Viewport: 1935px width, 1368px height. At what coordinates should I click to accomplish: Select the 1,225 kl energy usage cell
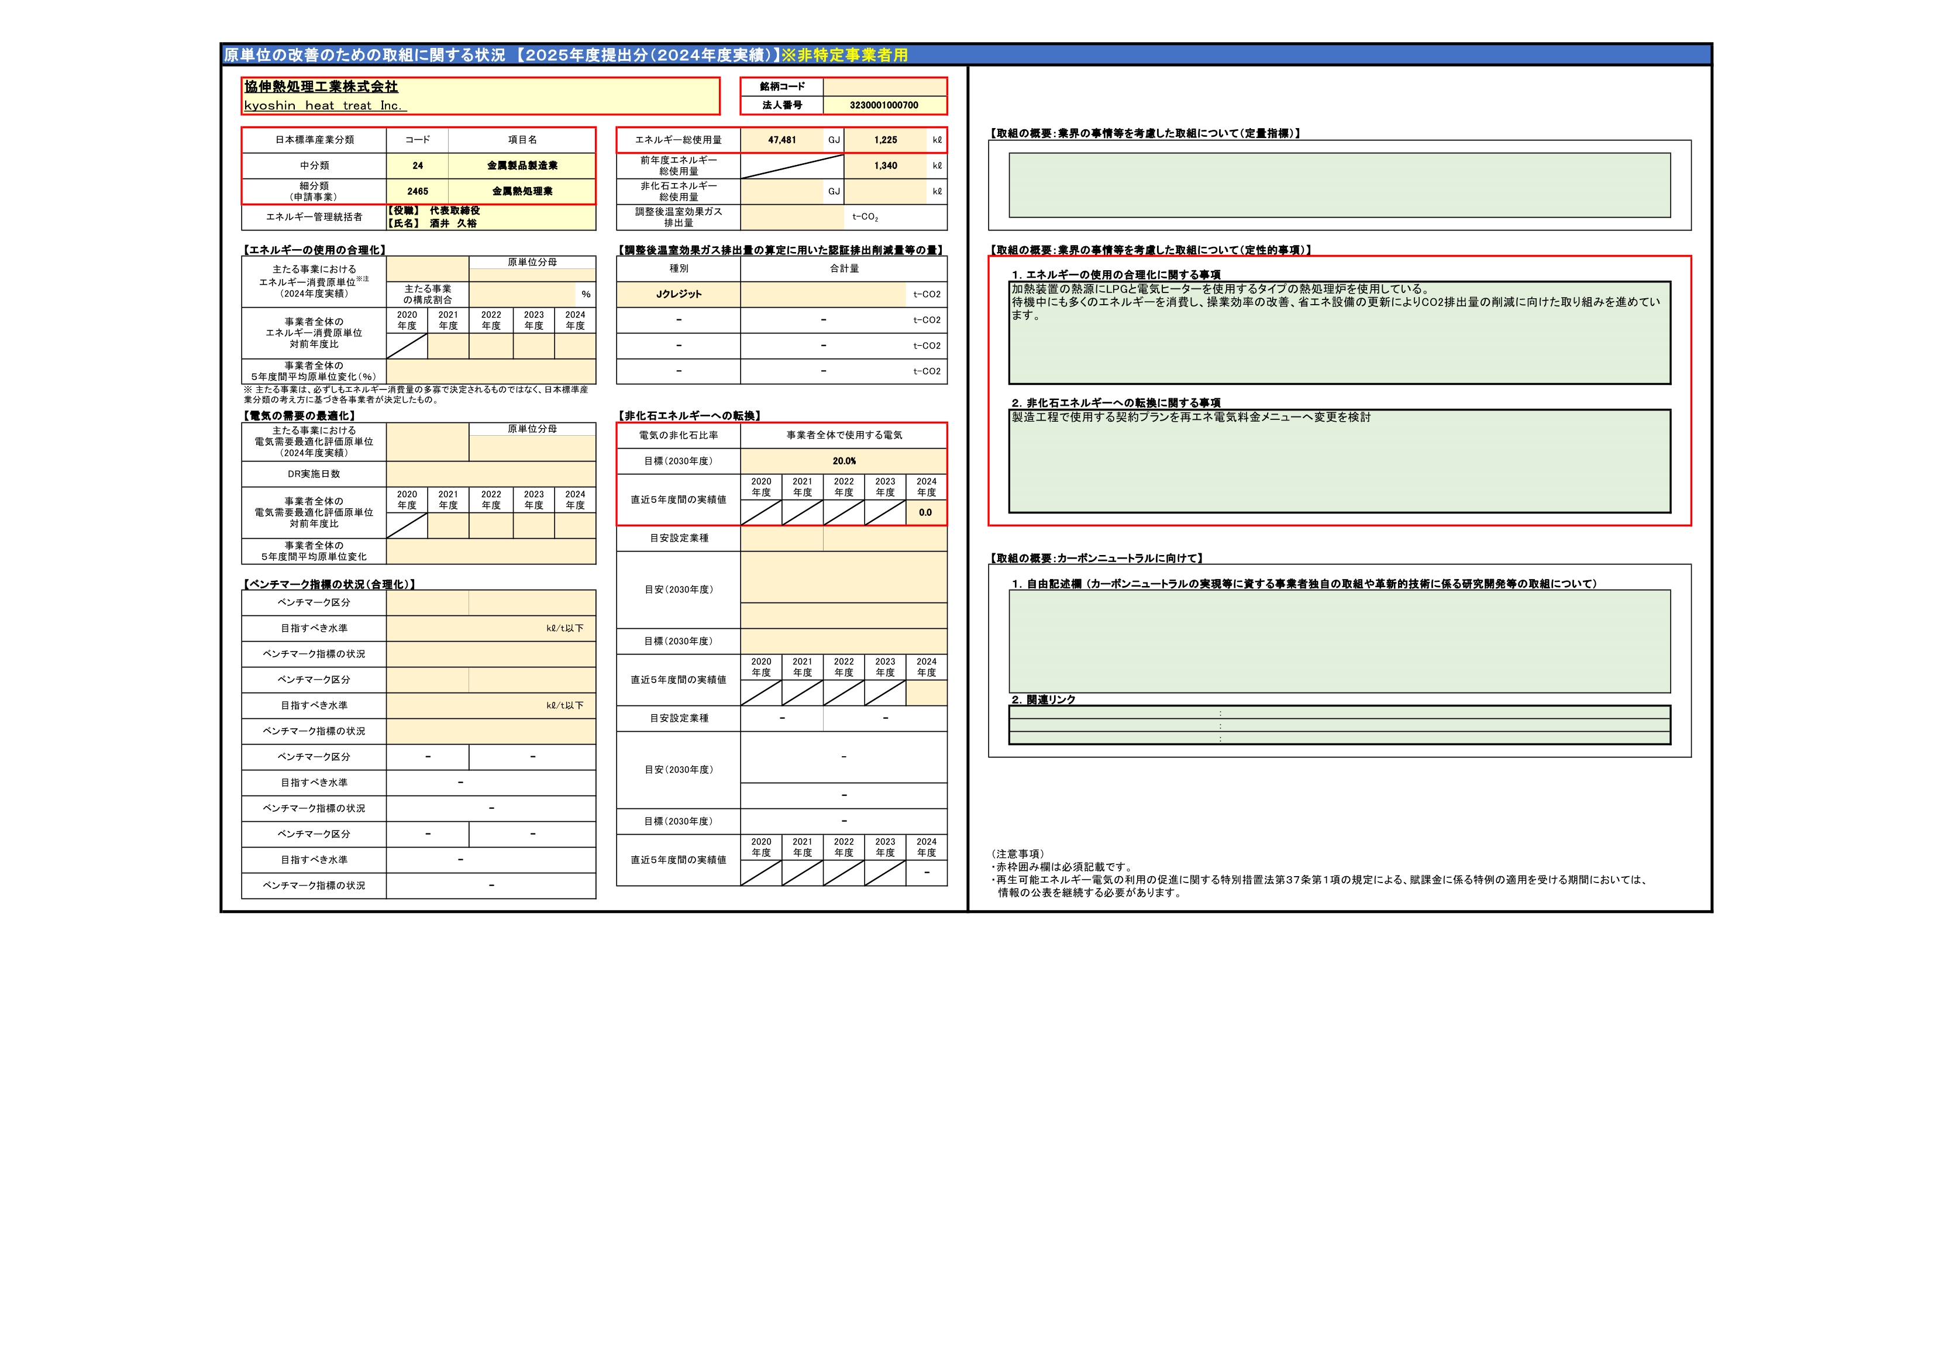885,140
